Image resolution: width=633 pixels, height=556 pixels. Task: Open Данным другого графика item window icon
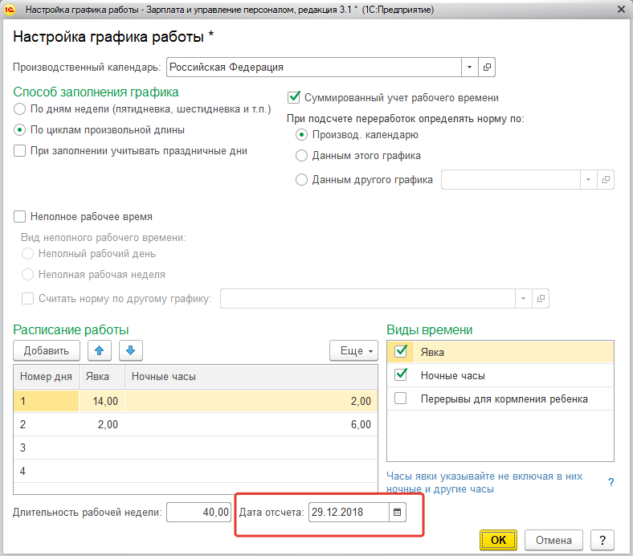[606, 180]
